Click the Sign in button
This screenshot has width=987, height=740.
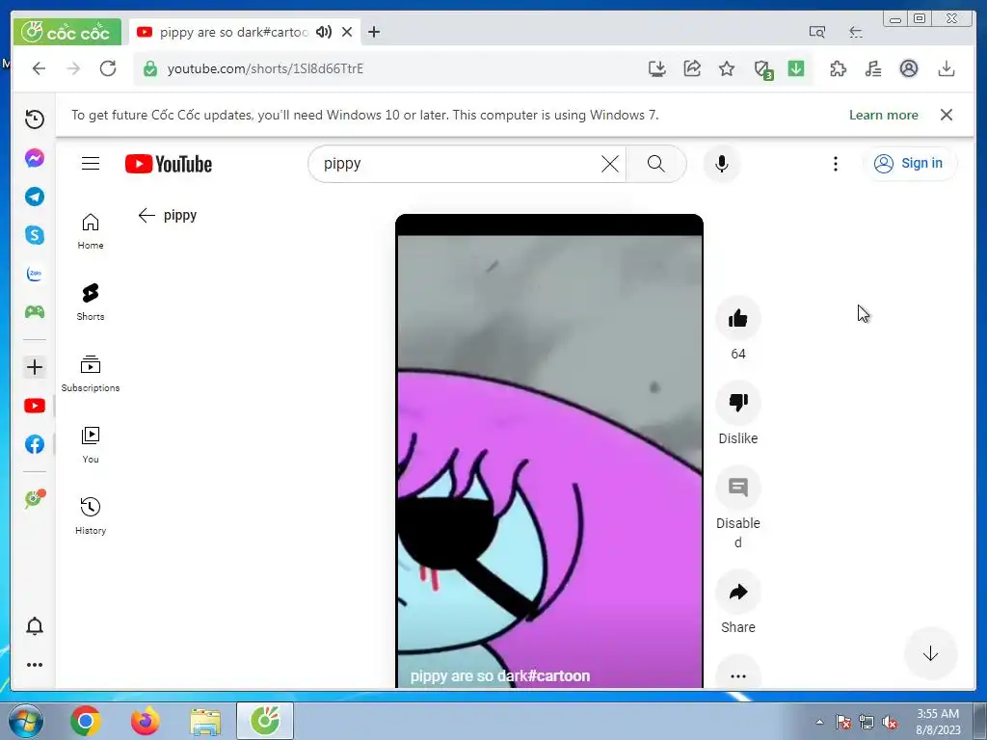tap(909, 164)
